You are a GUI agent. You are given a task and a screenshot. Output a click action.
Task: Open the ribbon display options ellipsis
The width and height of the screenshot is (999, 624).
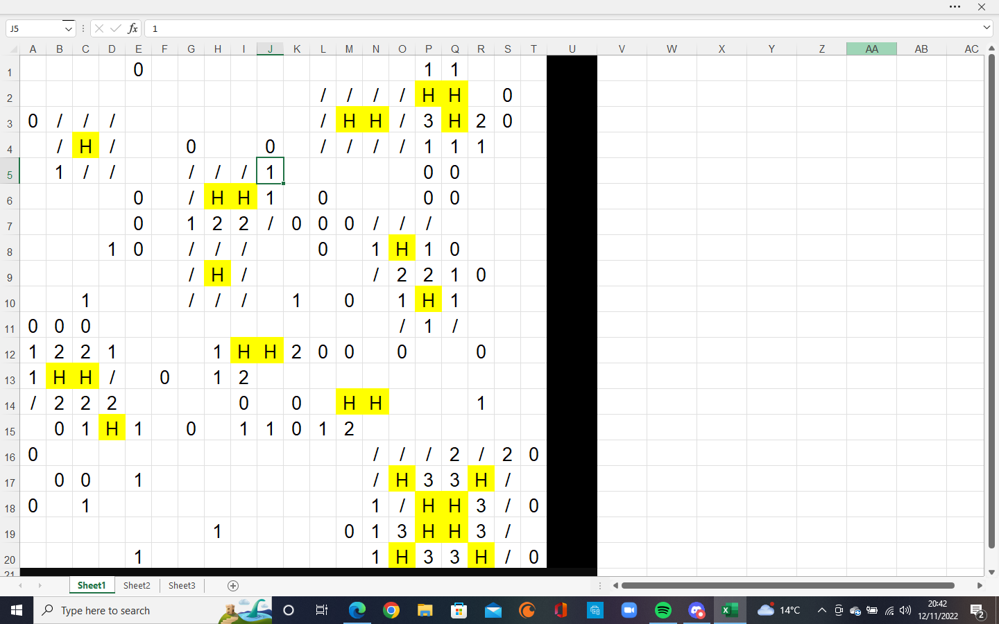955,7
